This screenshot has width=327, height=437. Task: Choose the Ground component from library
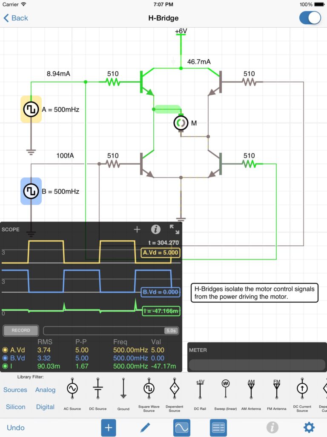(123, 389)
